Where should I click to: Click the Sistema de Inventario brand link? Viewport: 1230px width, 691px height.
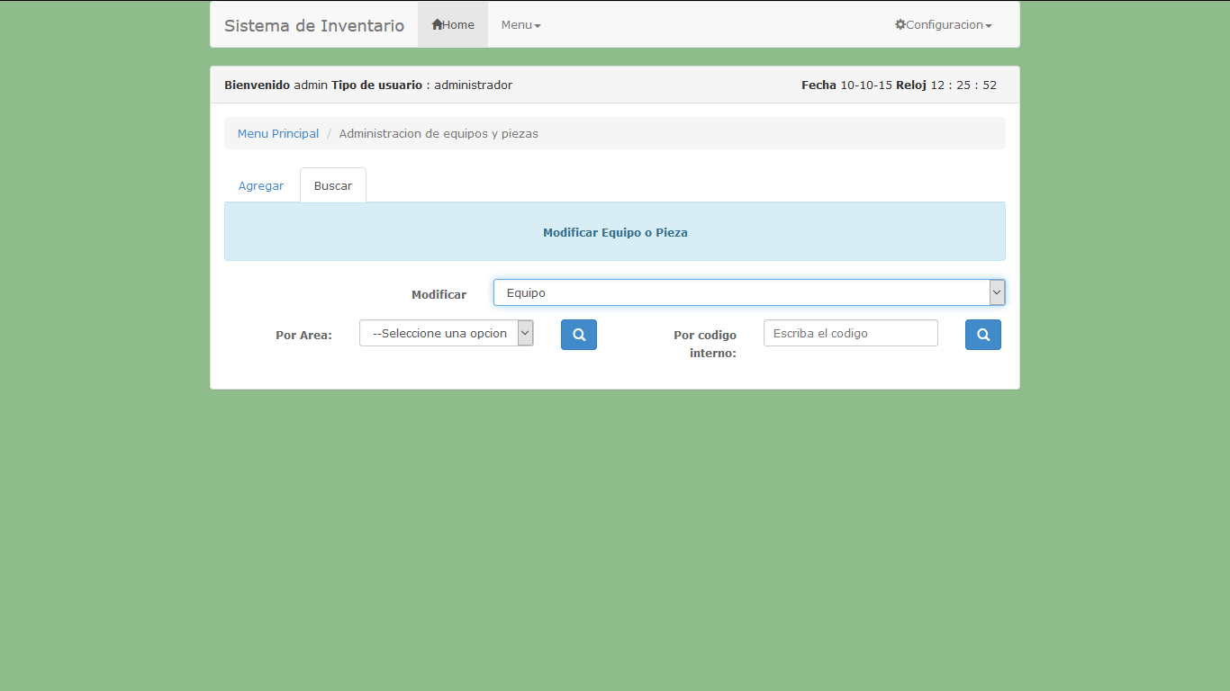[314, 25]
